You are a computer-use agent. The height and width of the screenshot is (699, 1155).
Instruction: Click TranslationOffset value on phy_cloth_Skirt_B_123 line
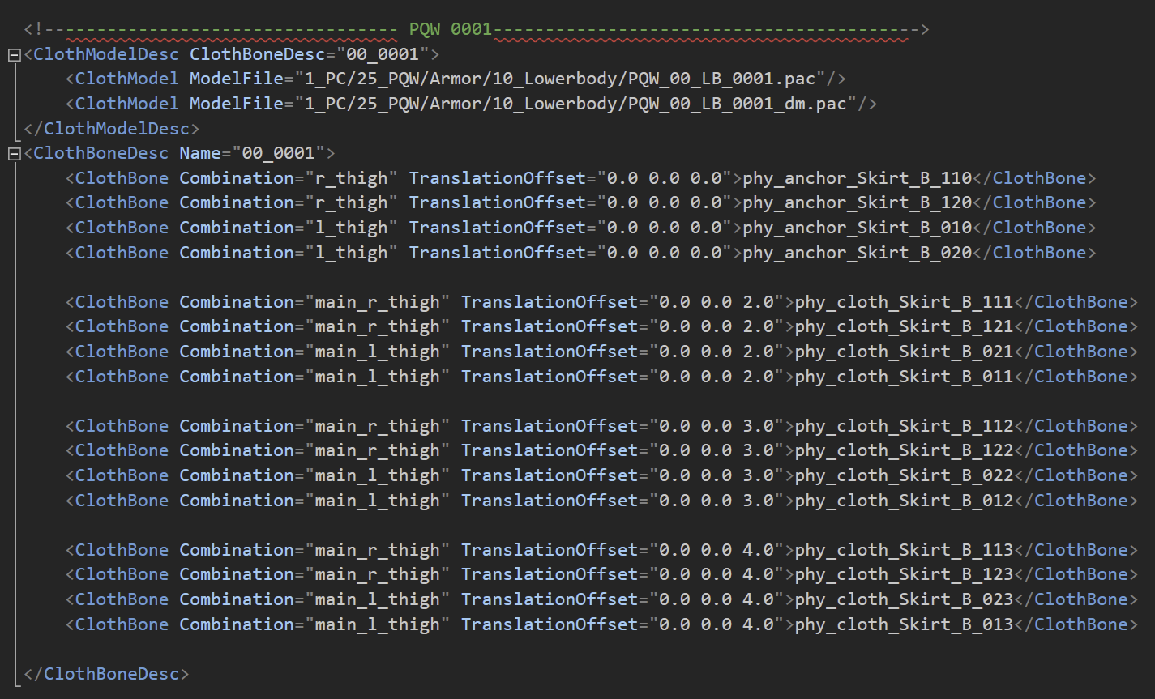tap(717, 575)
